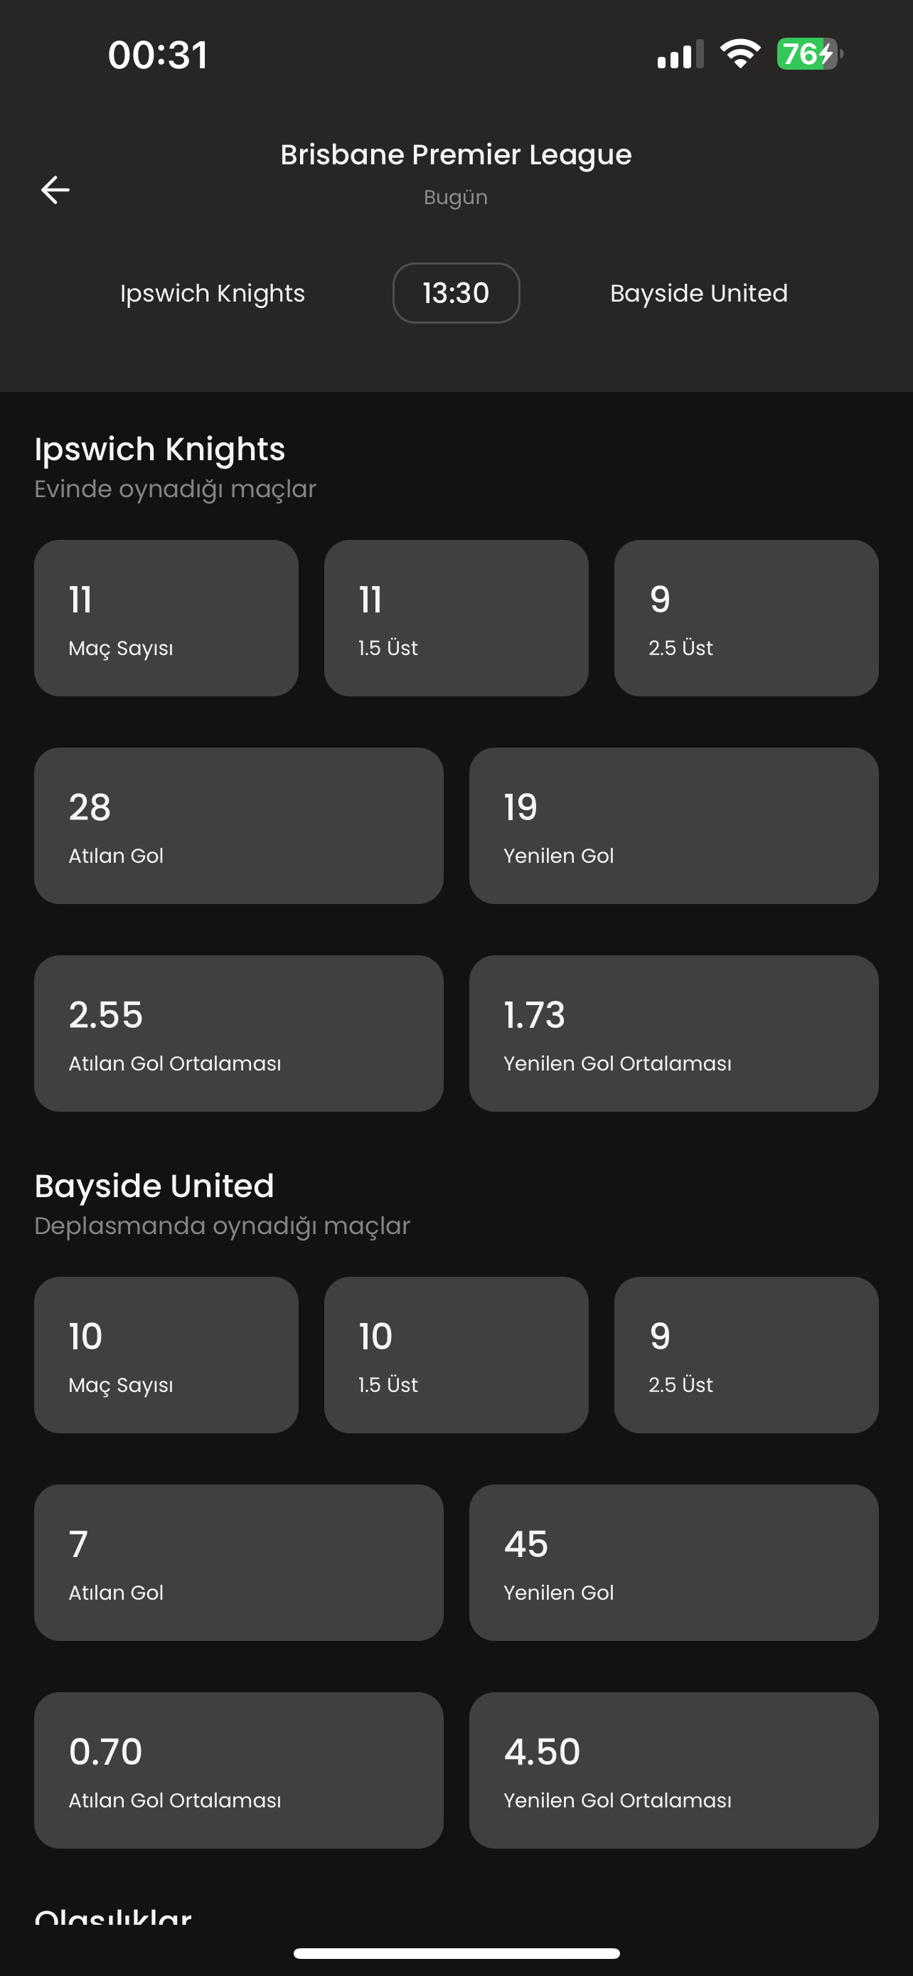Tap Yenilen Gol Ortalaması card showing 4.50

[674, 1771]
